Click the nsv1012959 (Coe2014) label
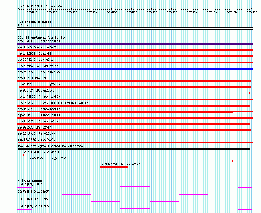 click(x=35, y=53)
